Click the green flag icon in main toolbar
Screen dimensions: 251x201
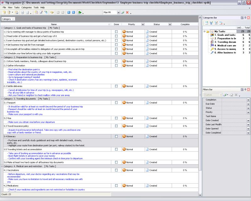coord(80,13)
